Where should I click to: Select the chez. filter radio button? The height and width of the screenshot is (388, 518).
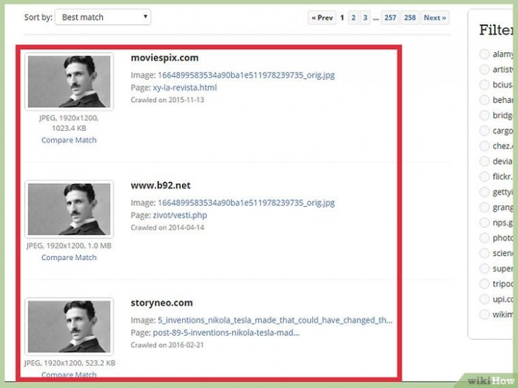coord(484,146)
